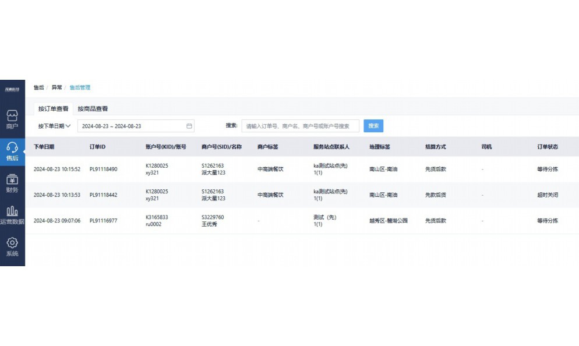Open the 财务 (Finance) sidebar icon
579x346 pixels.
point(12,183)
